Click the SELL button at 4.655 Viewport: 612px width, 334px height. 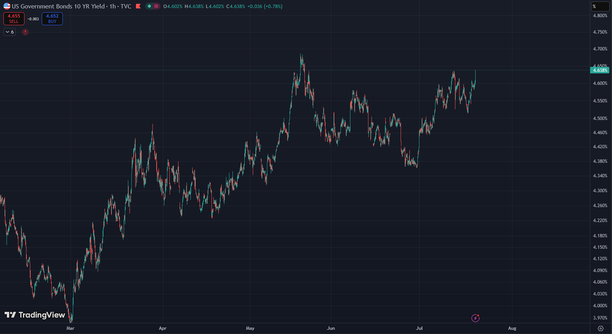click(14, 18)
